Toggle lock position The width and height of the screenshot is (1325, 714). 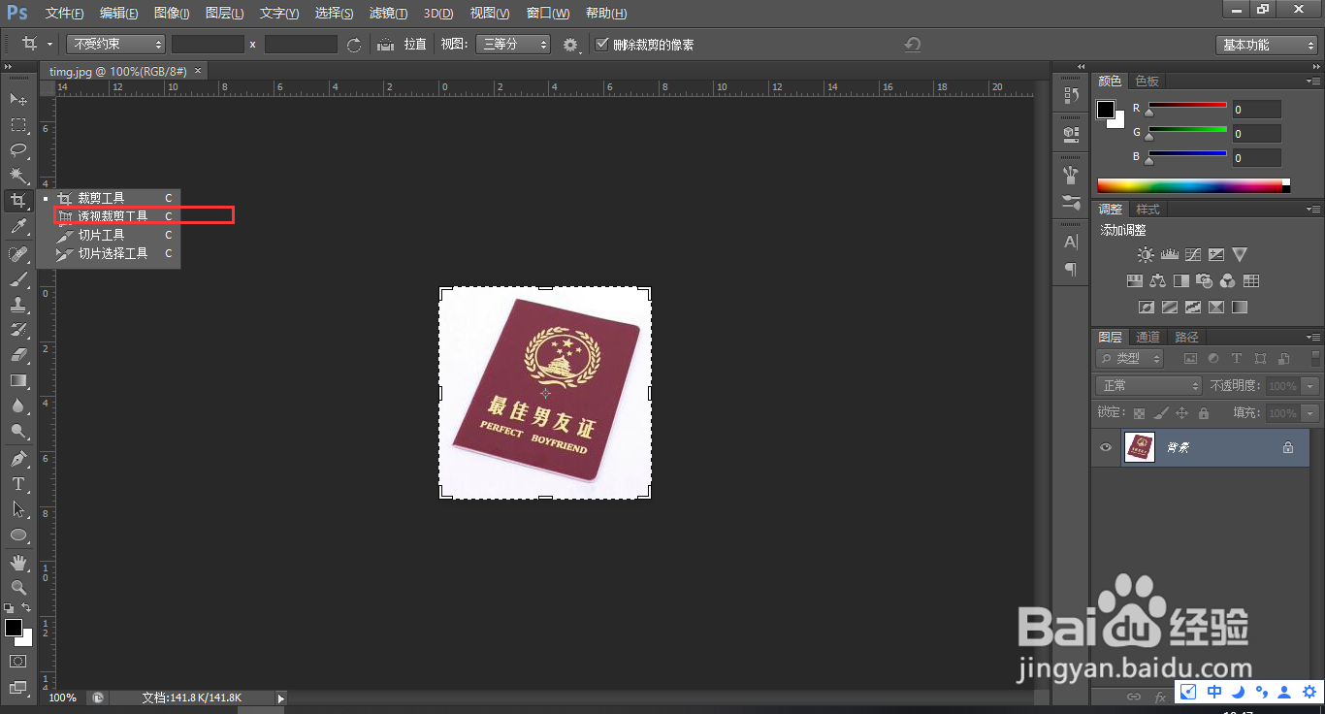pos(1182,413)
